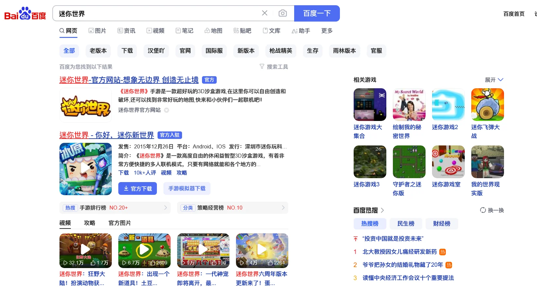
Task: Open 迷你游戏大集合 game icon
Action: pos(370,105)
